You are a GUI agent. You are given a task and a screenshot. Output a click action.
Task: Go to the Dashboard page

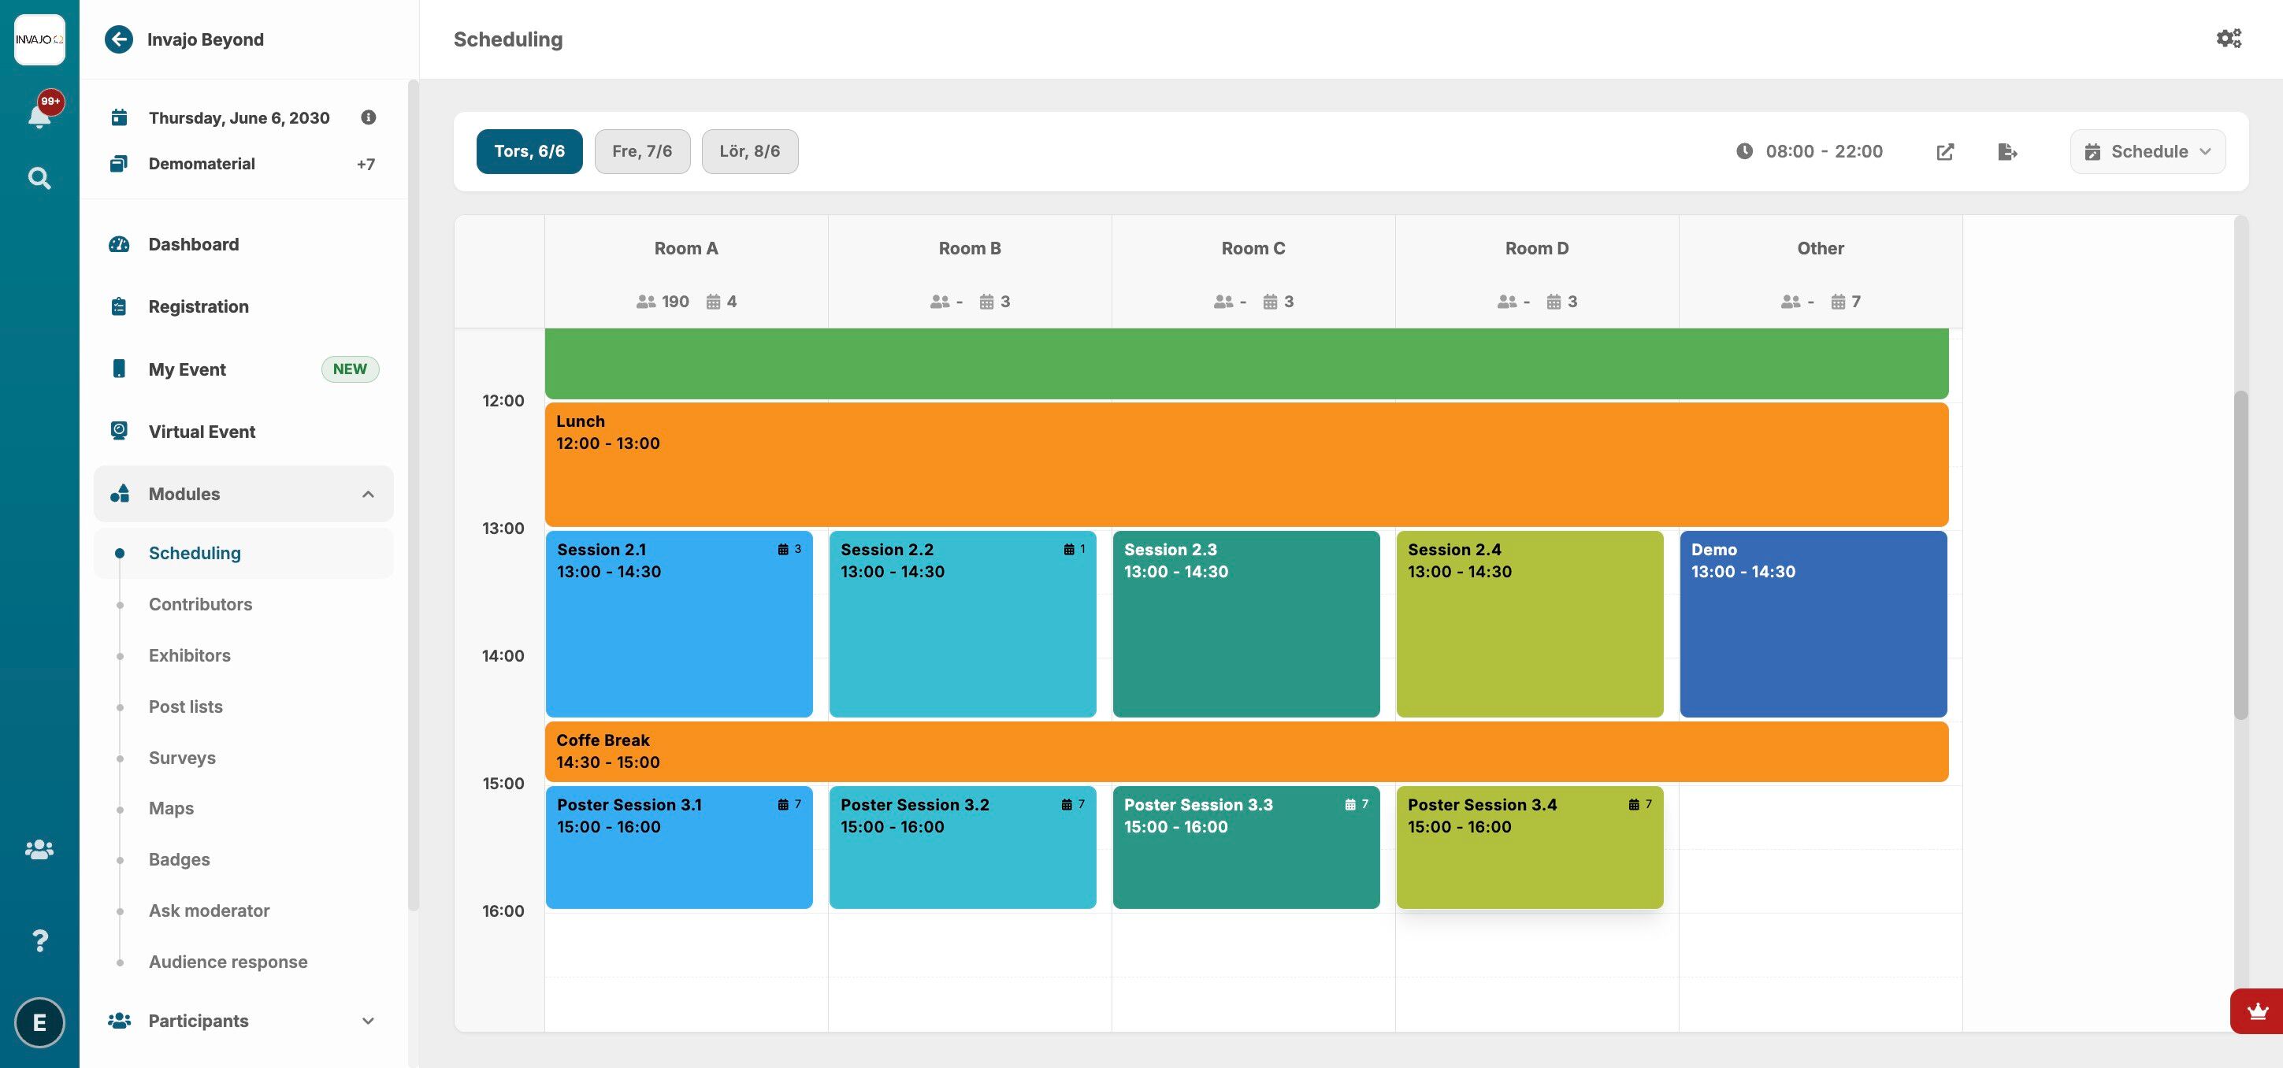(193, 245)
